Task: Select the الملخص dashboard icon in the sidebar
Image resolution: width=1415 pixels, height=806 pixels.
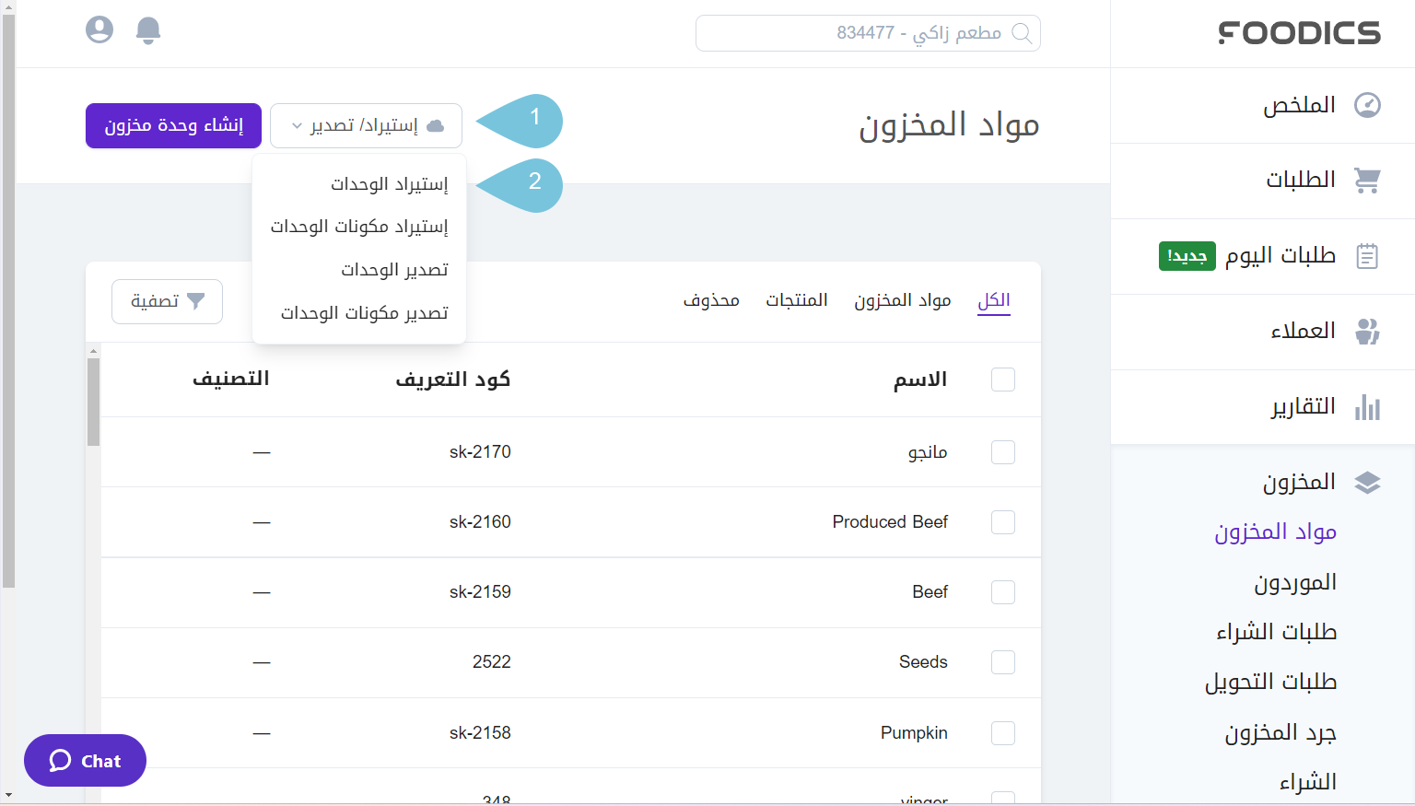Action: coord(1367,104)
